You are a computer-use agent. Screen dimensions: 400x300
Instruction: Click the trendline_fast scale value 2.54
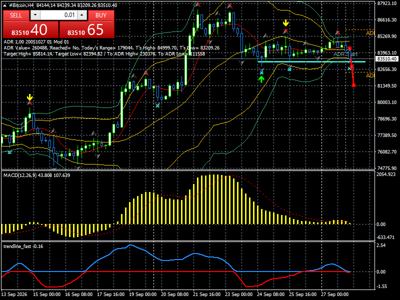[x=381, y=245]
